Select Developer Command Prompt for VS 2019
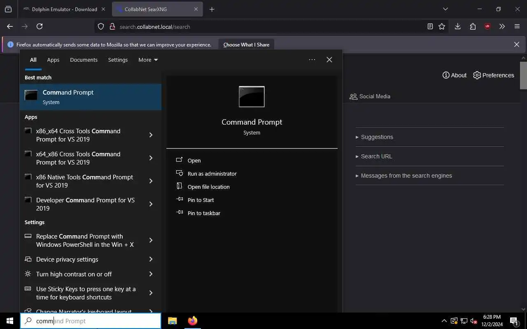Viewport: 527px width, 329px height. tap(81, 204)
